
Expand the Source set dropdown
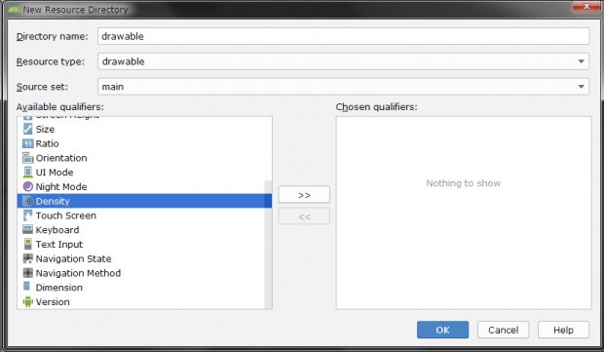pyautogui.click(x=343, y=87)
